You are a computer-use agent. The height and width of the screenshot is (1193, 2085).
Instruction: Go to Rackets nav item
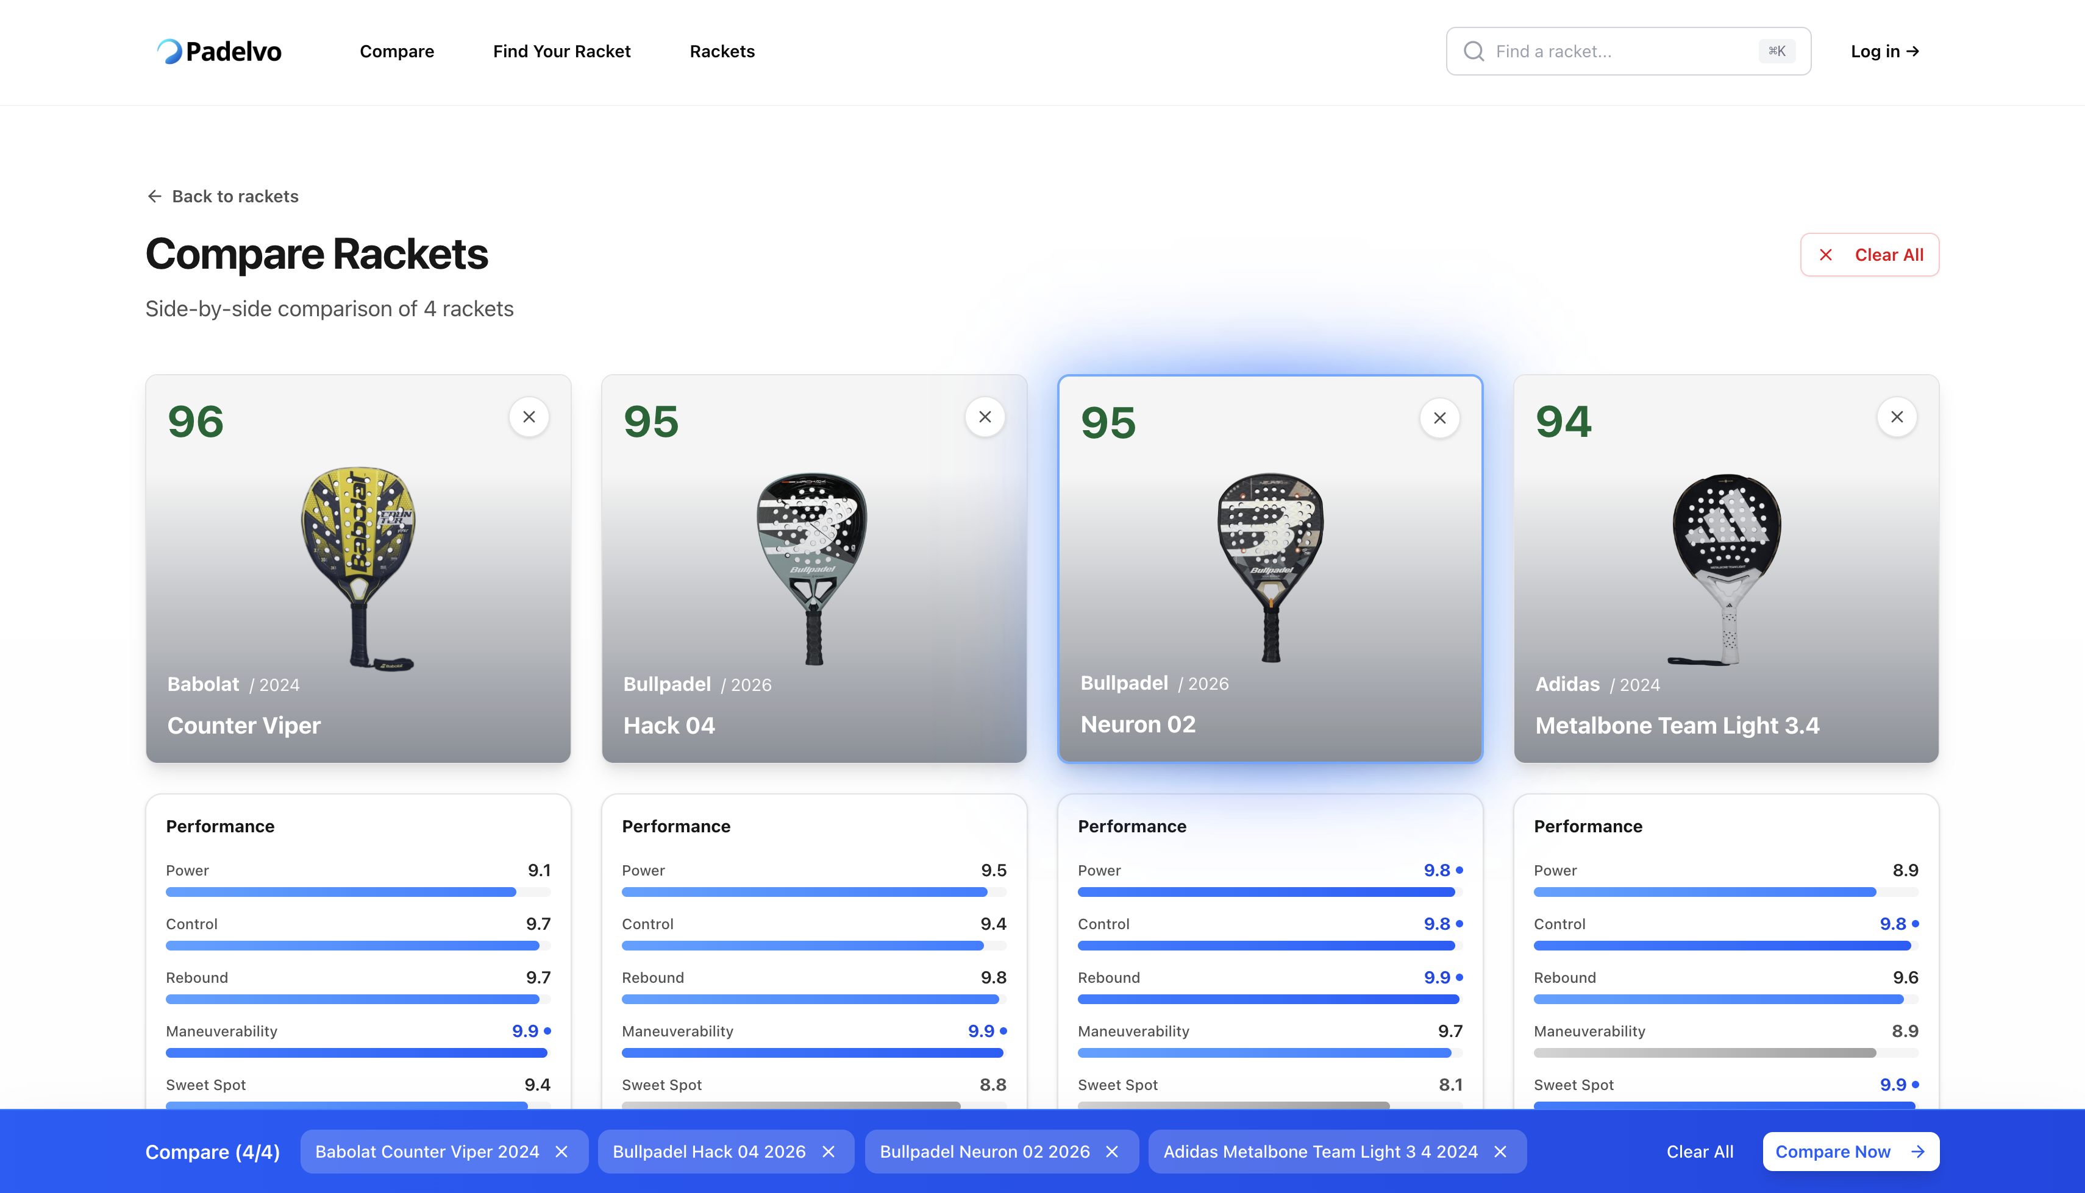pos(722,52)
